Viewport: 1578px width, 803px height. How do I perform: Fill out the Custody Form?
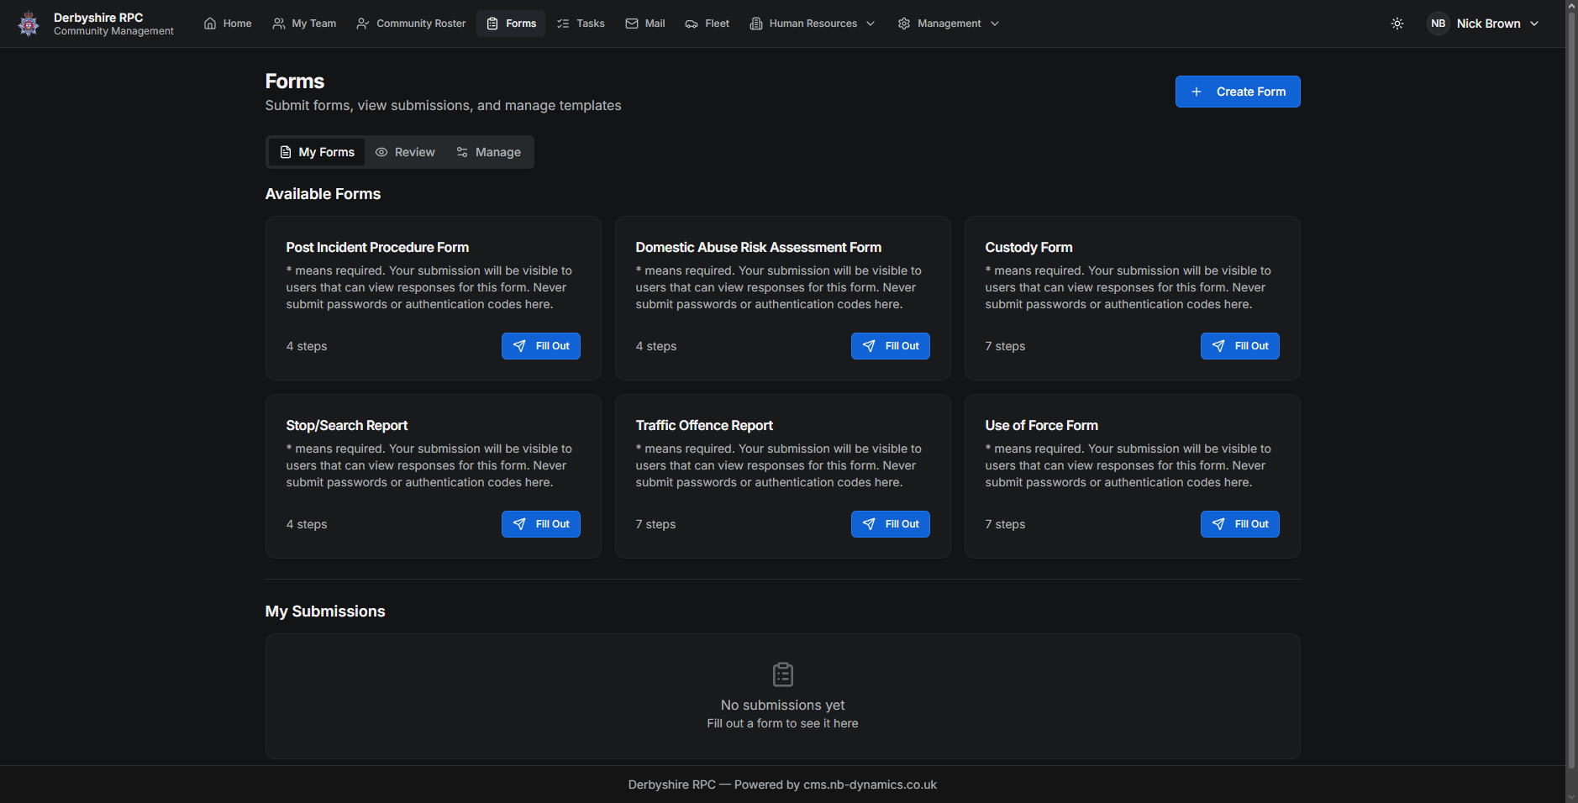[1240, 346]
